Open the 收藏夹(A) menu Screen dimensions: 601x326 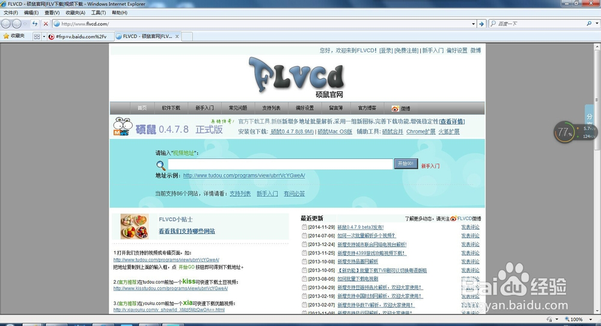(75, 13)
